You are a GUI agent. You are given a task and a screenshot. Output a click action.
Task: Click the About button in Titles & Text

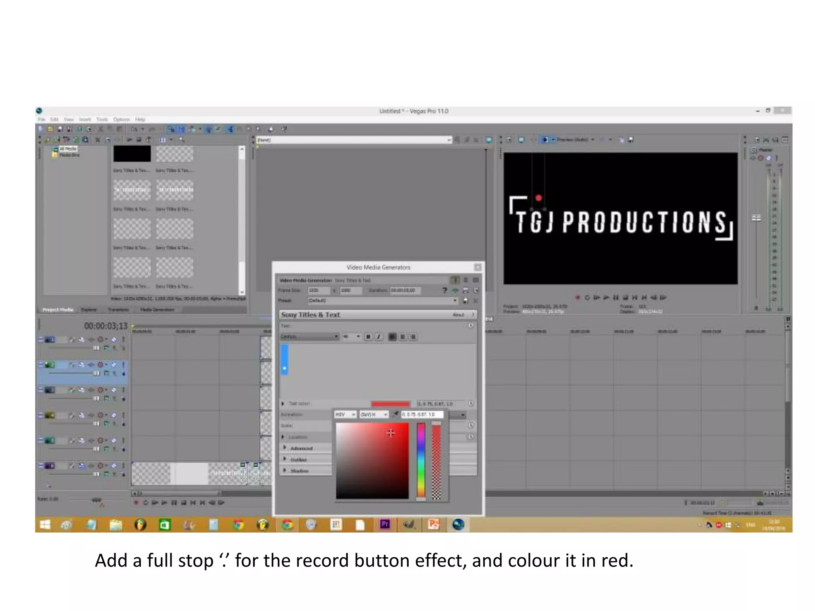pos(458,315)
